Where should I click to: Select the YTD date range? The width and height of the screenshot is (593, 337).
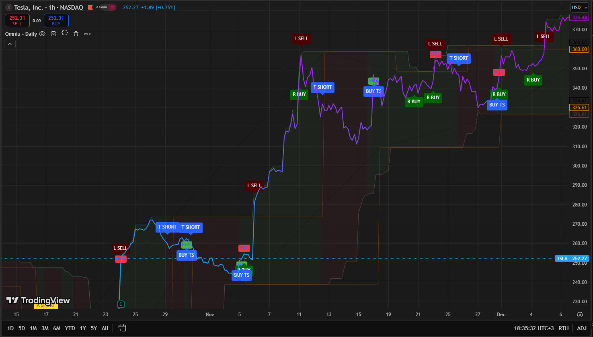70,328
